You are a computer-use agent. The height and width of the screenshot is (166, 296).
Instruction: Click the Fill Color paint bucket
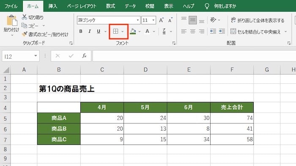(x=133, y=31)
